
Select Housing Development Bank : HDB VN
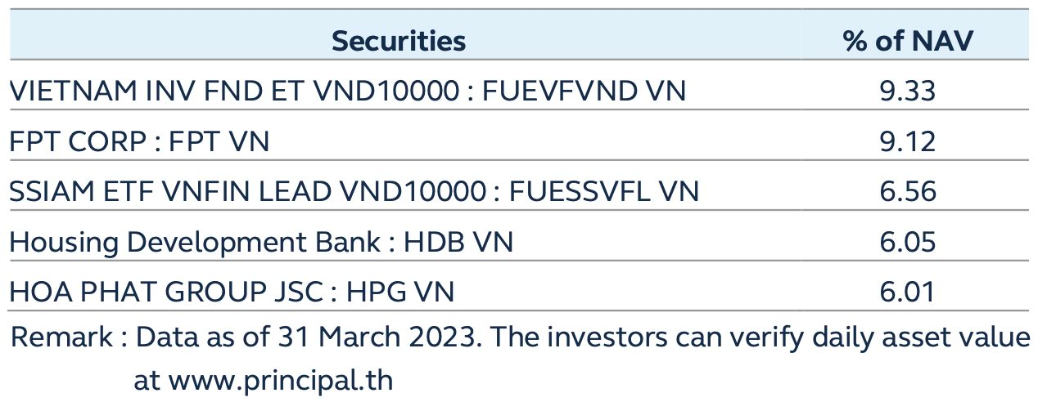tap(261, 243)
